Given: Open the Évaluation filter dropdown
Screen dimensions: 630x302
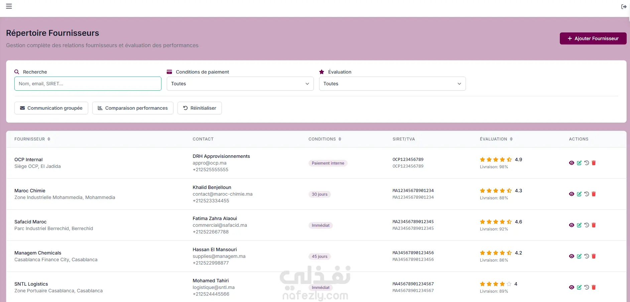Looking at the screenshot, I should (x=392, y=84).
